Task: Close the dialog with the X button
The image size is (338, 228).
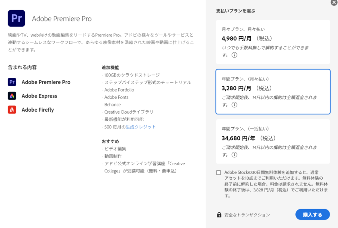Action: 334,2
